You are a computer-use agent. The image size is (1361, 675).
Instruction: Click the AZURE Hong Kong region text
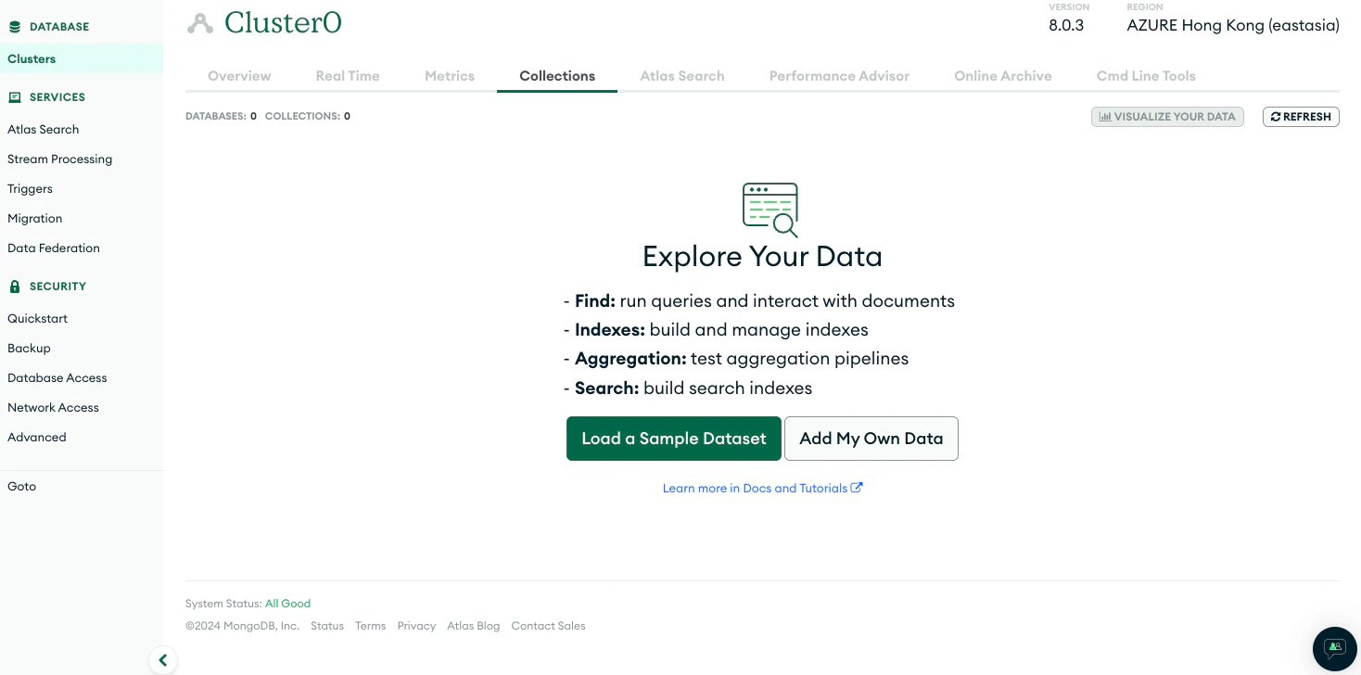(x=1233, y=26)
